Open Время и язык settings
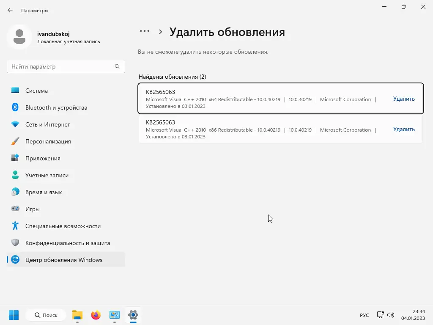Image resolution: width=433 pixels, height=325 pixels. (x=44, y=192)
